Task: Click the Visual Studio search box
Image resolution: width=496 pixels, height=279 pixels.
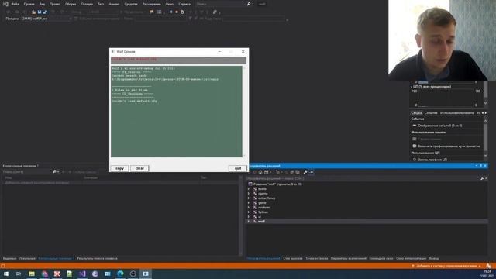Action: click(x=223, y=4)
